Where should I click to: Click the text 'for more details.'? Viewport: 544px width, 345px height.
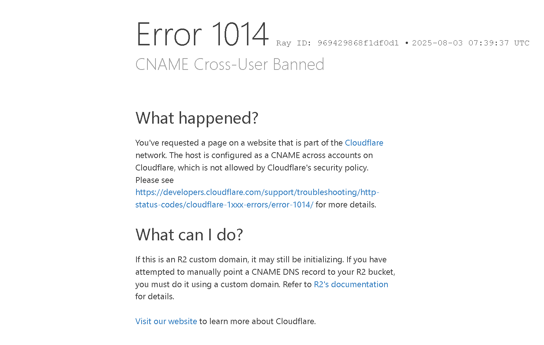[346, 205]
